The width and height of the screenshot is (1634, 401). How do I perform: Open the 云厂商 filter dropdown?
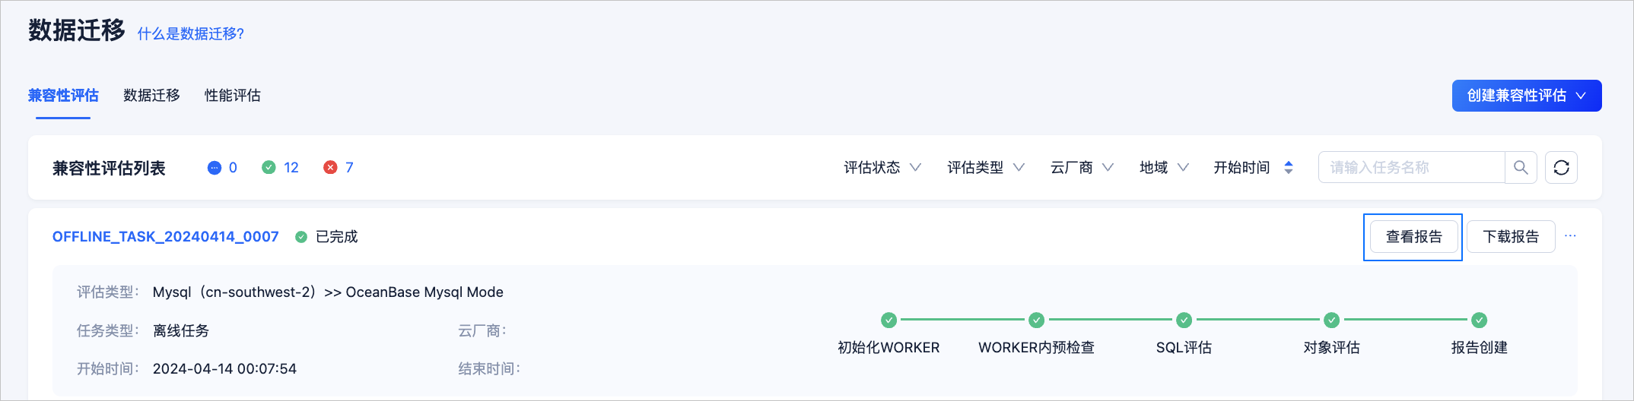[x=1082, y=168]
